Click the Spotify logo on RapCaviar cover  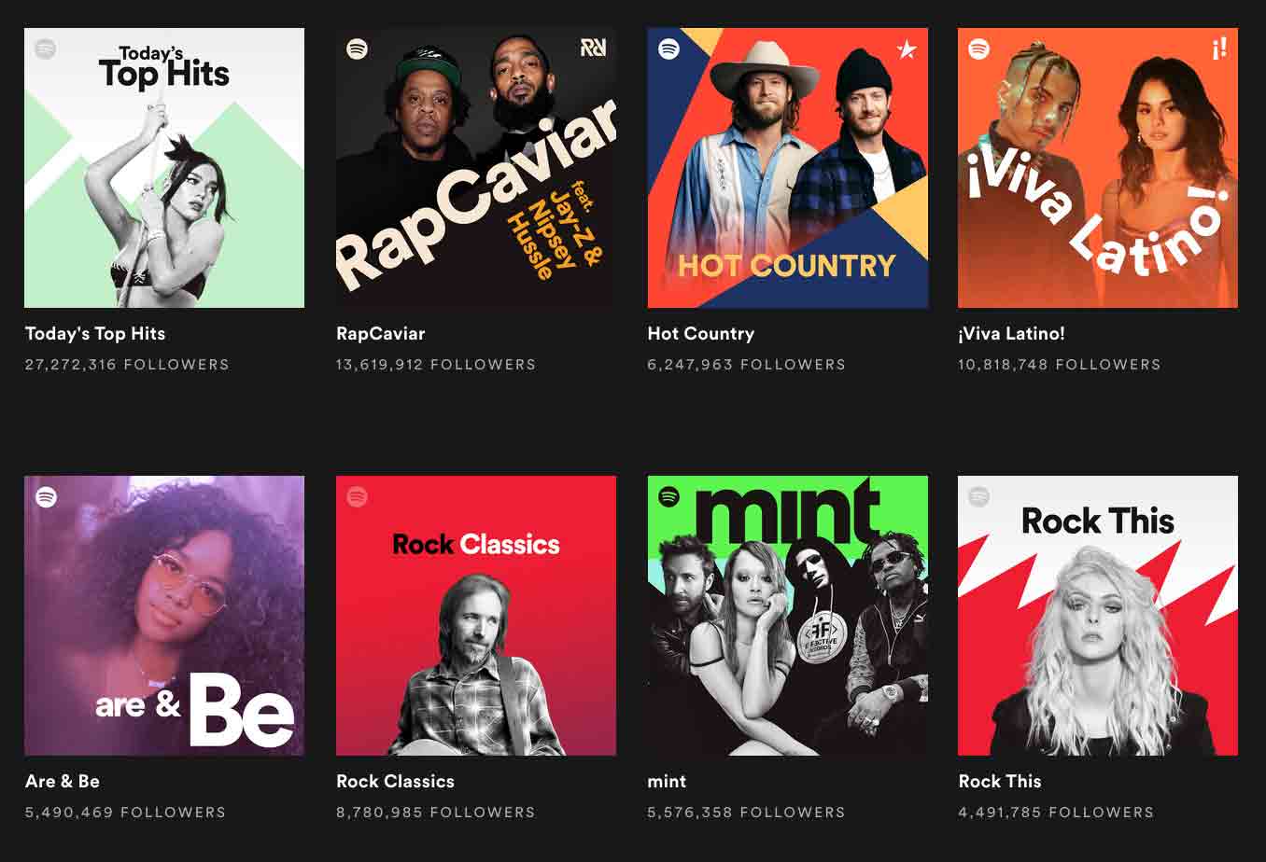[x=357, y=49]
